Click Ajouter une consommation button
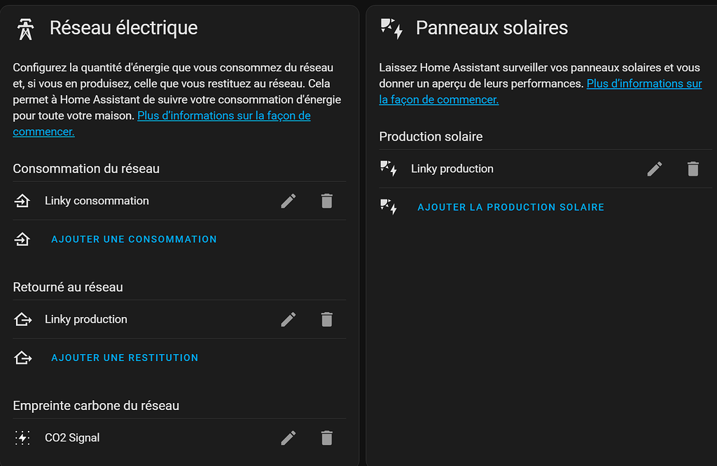This screenshot has height=466, width=717. pos(134,239)
